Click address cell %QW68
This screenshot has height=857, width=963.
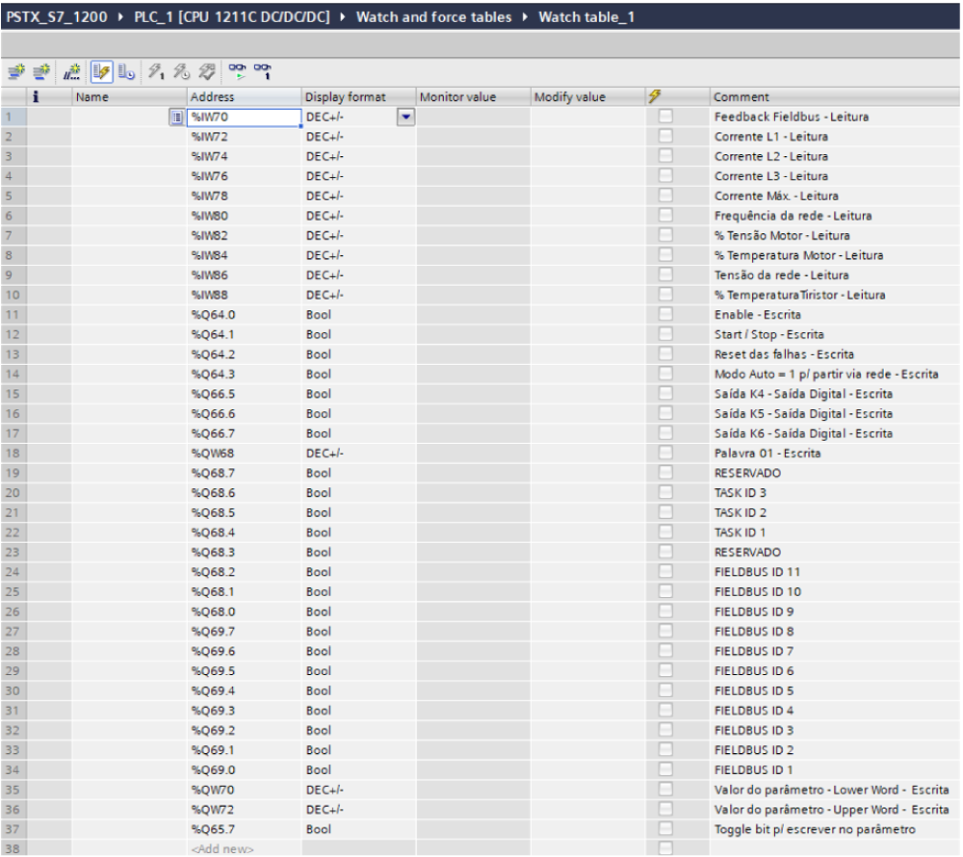tap(244, 454)
